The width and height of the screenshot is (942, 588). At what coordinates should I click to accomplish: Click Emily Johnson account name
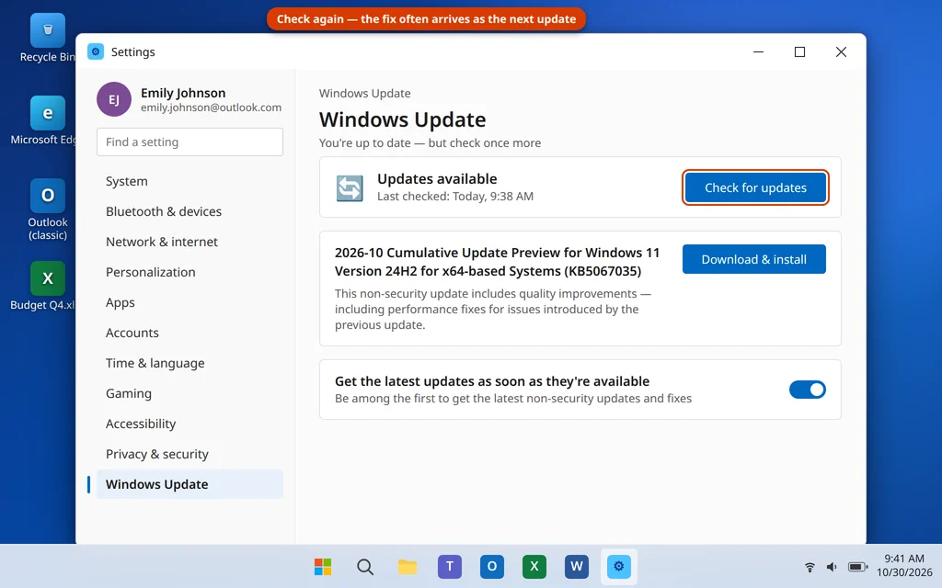tap(183, 93)
